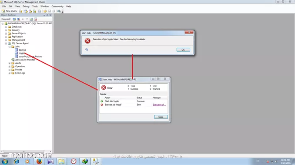Click the Analysis Services MDX Query icon

[x=26, y=11]
